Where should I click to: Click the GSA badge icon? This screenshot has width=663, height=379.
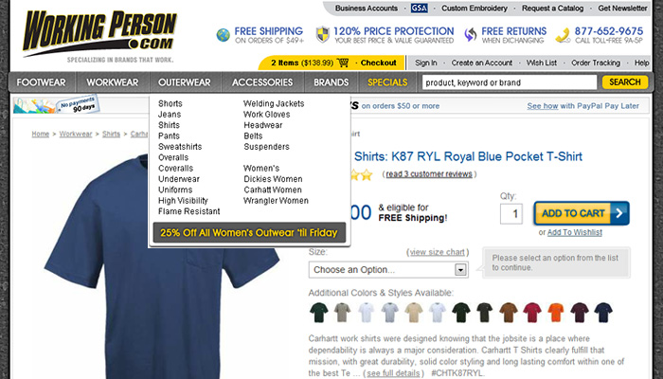tap(419, 8)
